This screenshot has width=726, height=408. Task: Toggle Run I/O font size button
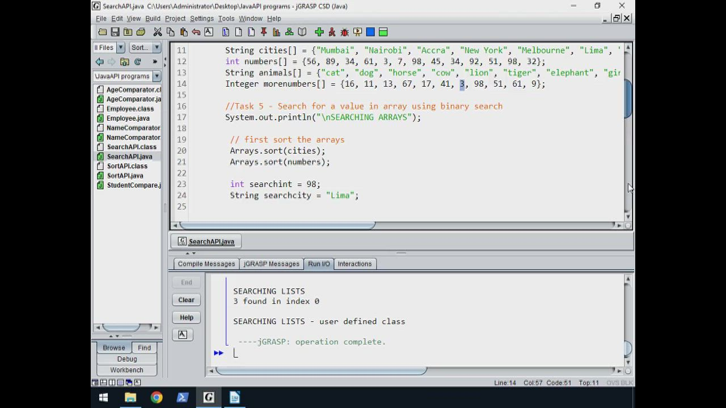[183, 335]
